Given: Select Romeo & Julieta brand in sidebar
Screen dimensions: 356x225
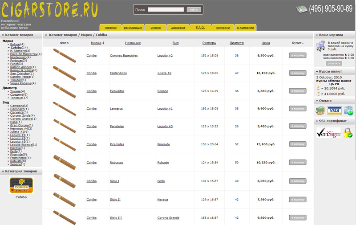Looking at the screenshot, I should point(21,70).
